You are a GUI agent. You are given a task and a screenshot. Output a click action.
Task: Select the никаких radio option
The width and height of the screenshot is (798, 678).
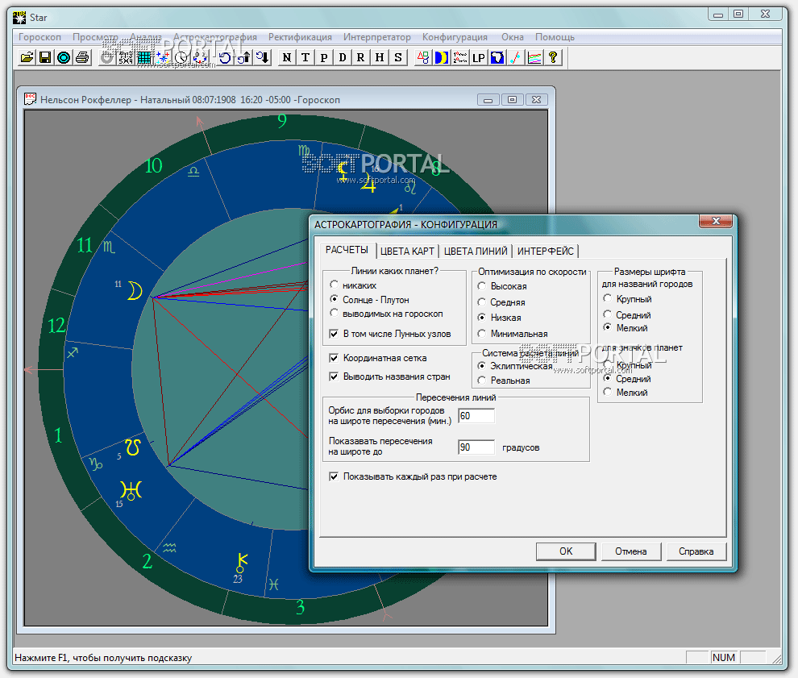click(335, 285)
